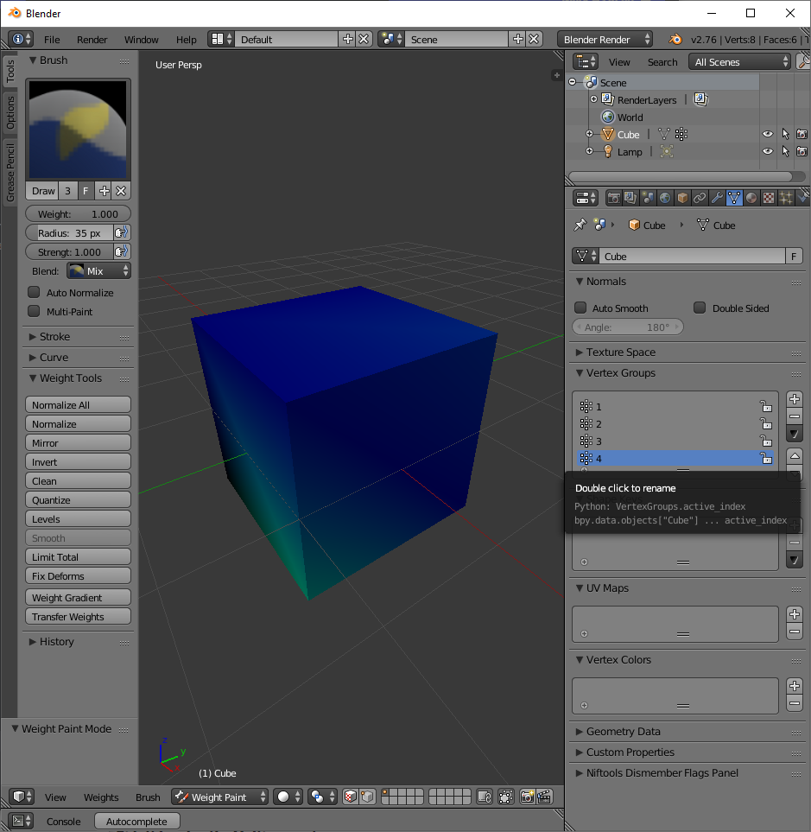Expand the Niftools Dismember Flags Panel
Viewport: 811px width, 832px height.
[662, 772]
